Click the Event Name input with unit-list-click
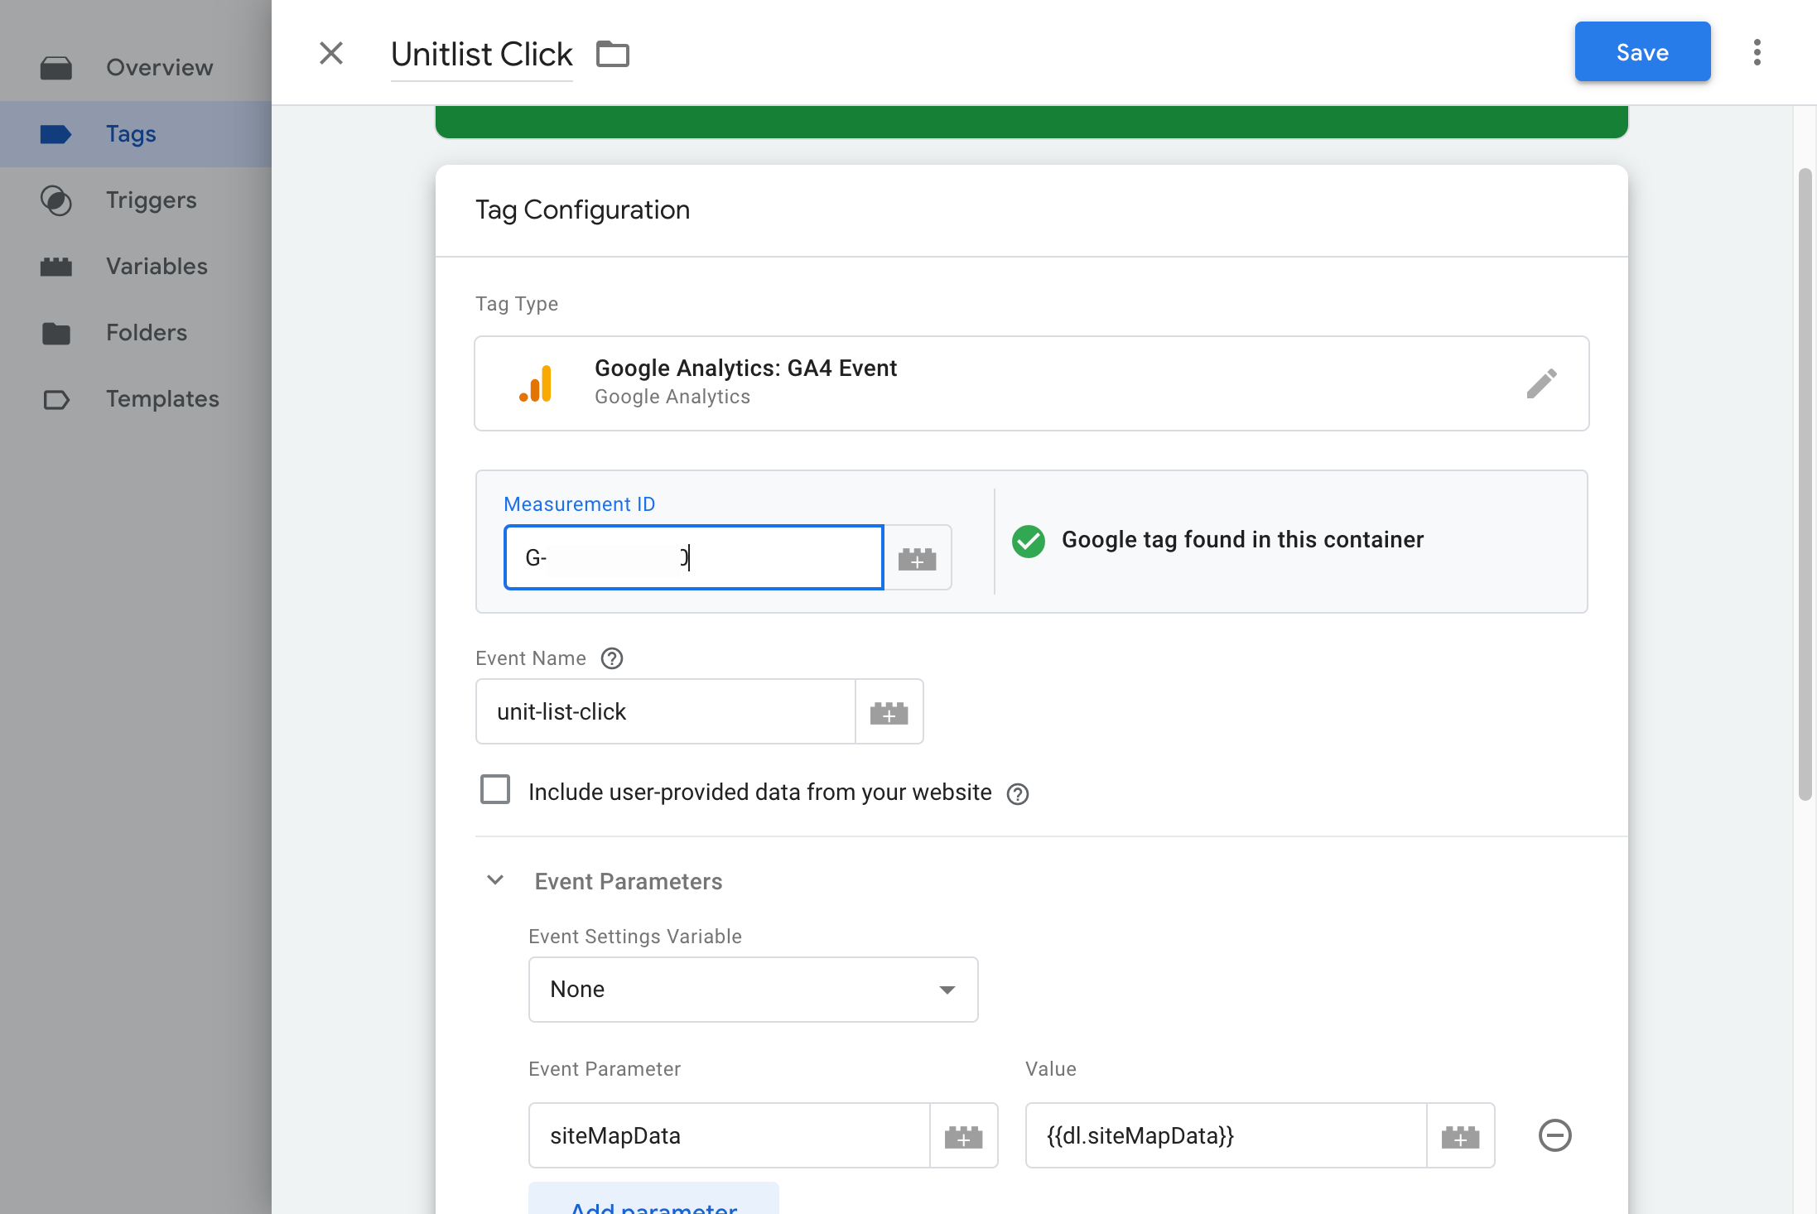The height and width of the screenshot is (1214, 1817). pyautogui.click(x=666, y=711)
